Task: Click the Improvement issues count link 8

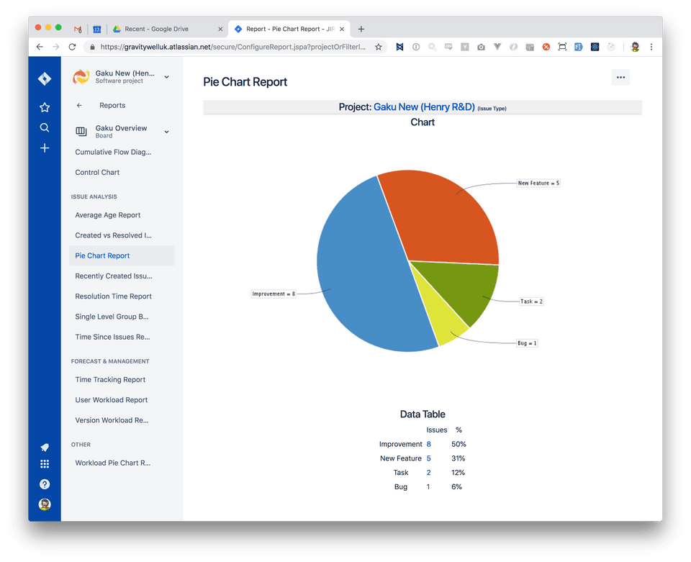Action: click(x=428, y=444)
